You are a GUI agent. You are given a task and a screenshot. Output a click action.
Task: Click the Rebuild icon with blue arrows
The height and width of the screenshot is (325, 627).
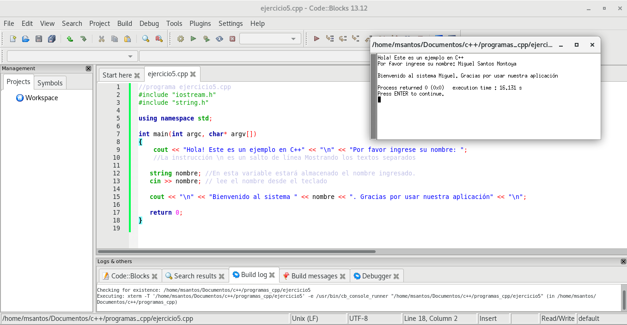tap(219, 39)
